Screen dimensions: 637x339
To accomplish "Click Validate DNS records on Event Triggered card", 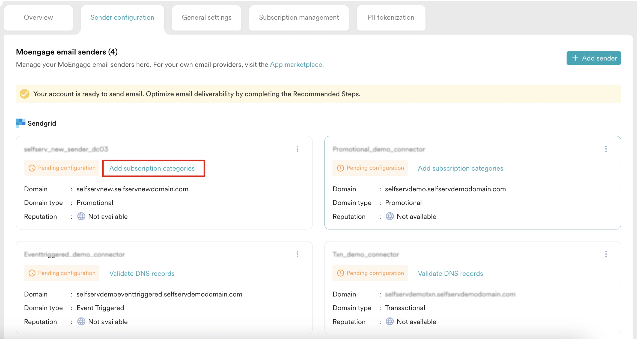I will [142, 274].
